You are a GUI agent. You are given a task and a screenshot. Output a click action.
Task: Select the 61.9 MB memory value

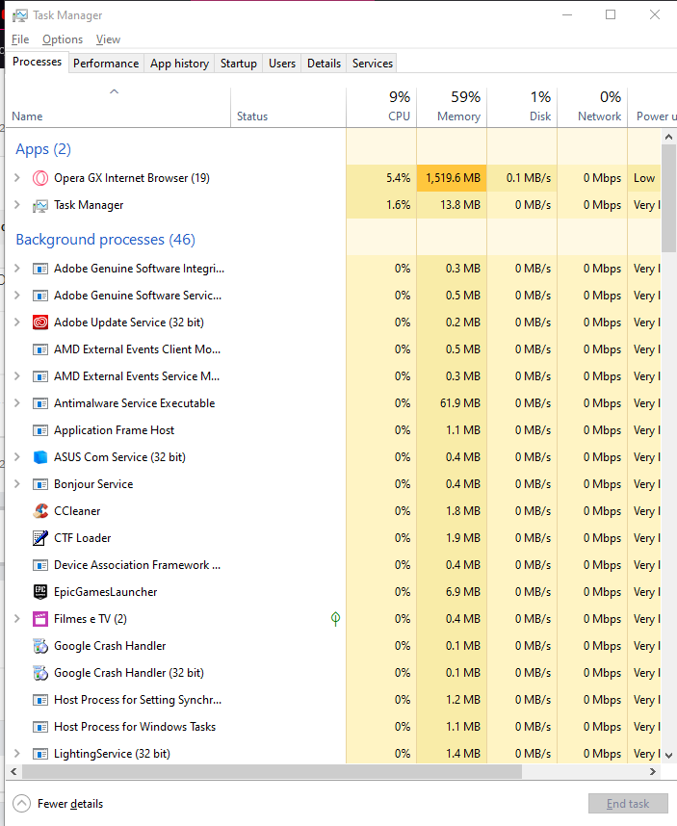point(452,403)
